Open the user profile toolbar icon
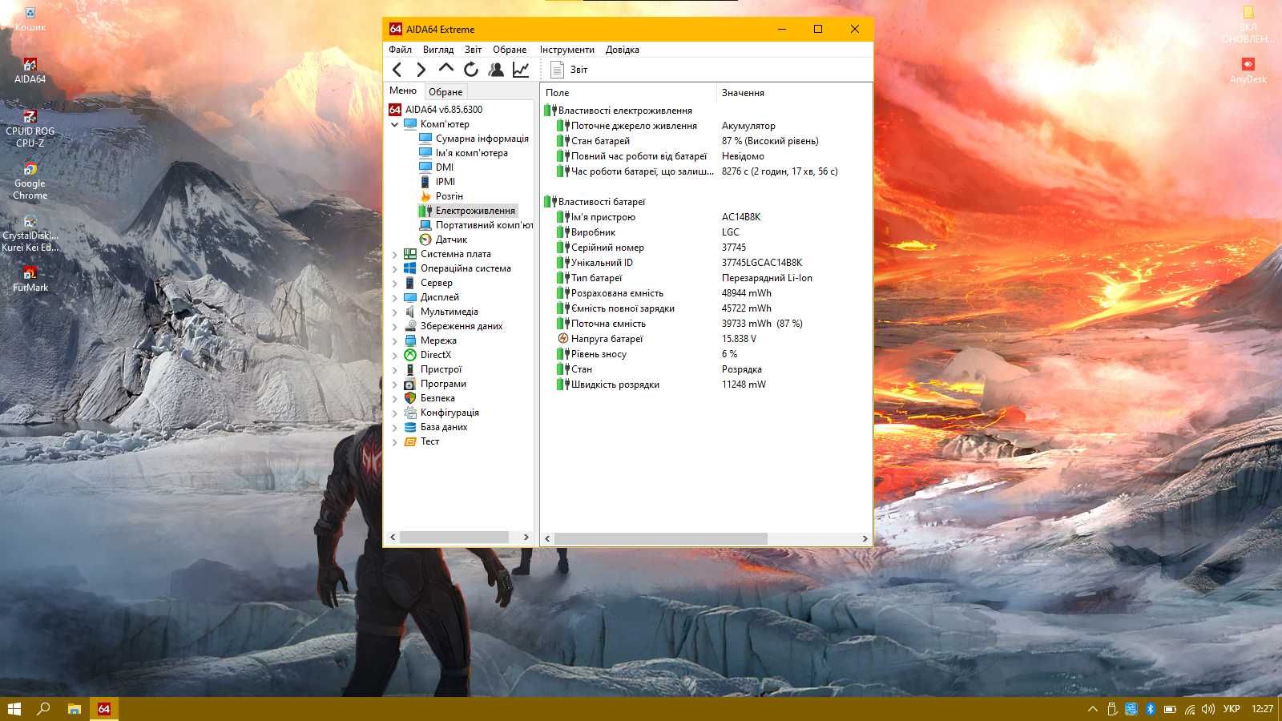The image size is (1282, 721). (x=496, y=70)
